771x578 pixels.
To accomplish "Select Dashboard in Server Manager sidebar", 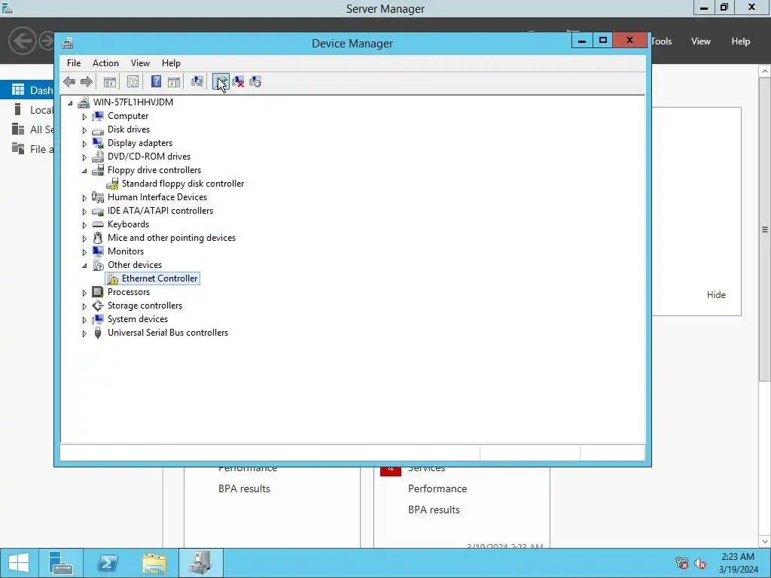I will pos(27,90).
